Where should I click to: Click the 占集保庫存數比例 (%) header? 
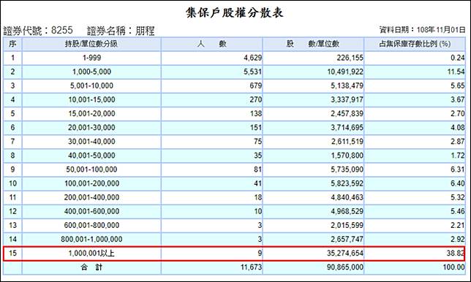[415, 44]
